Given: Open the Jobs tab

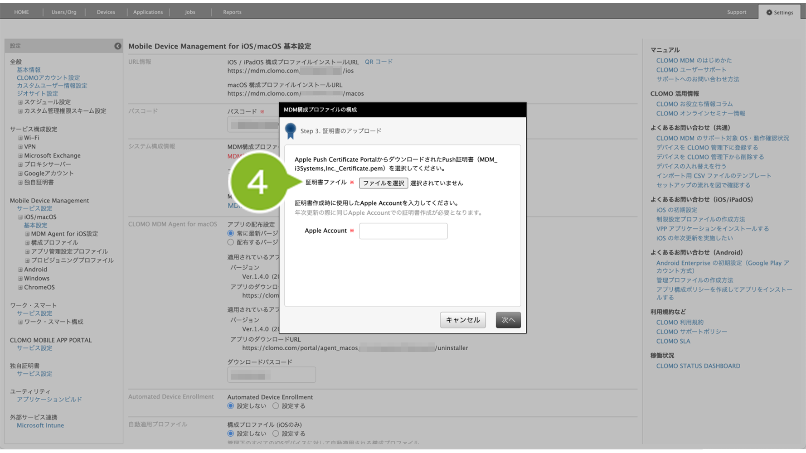Looking at the screenshot, I should [190, 12].
